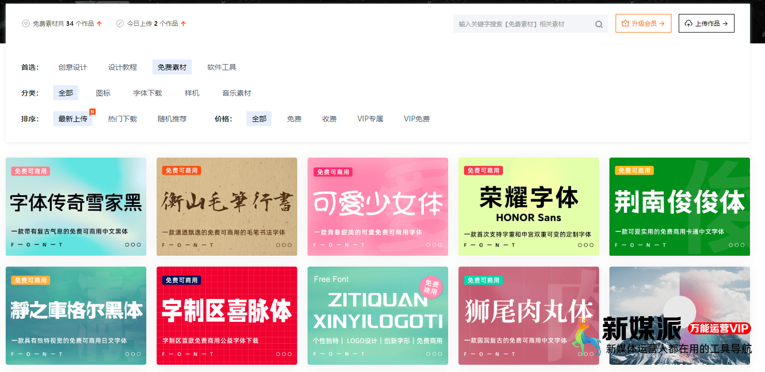Viewport: 765px width, 372px height.
Task: Open the 软件工具 filter link
Action: coord(221,67)
